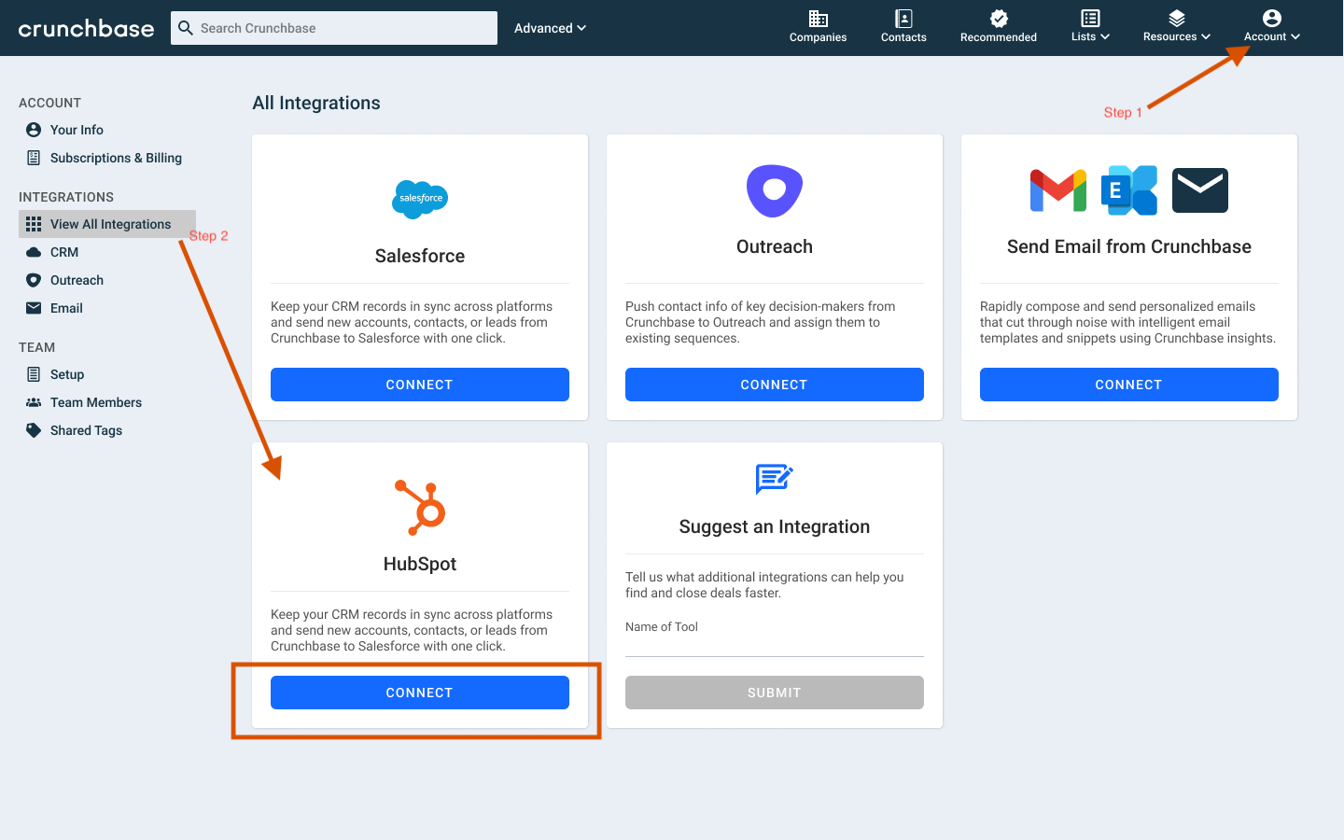Viewport: 1344px width, 840px height.
Task: Connect the Salesforce integration
Action: 419,384
